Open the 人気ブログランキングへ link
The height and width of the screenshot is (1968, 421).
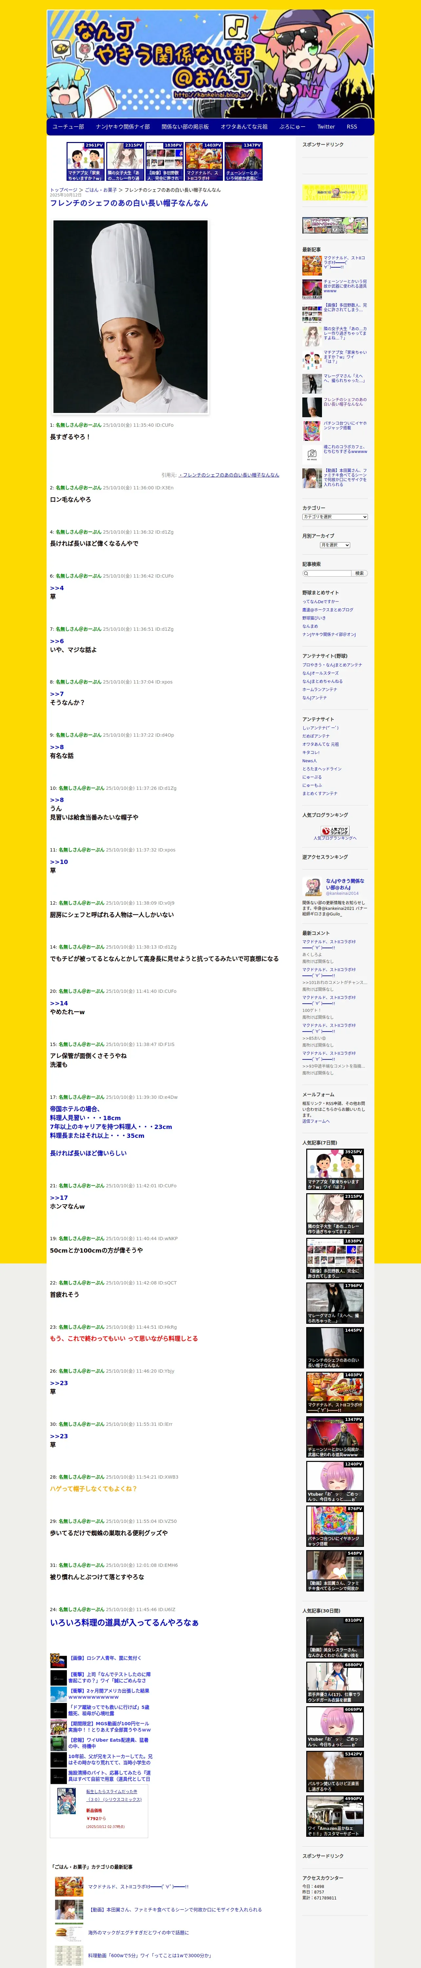coord(335,838)
